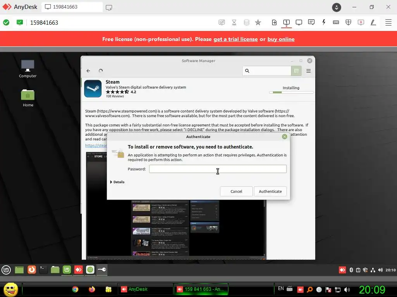Open Bluetooth tray icon in Mint panel

[351, 270]
